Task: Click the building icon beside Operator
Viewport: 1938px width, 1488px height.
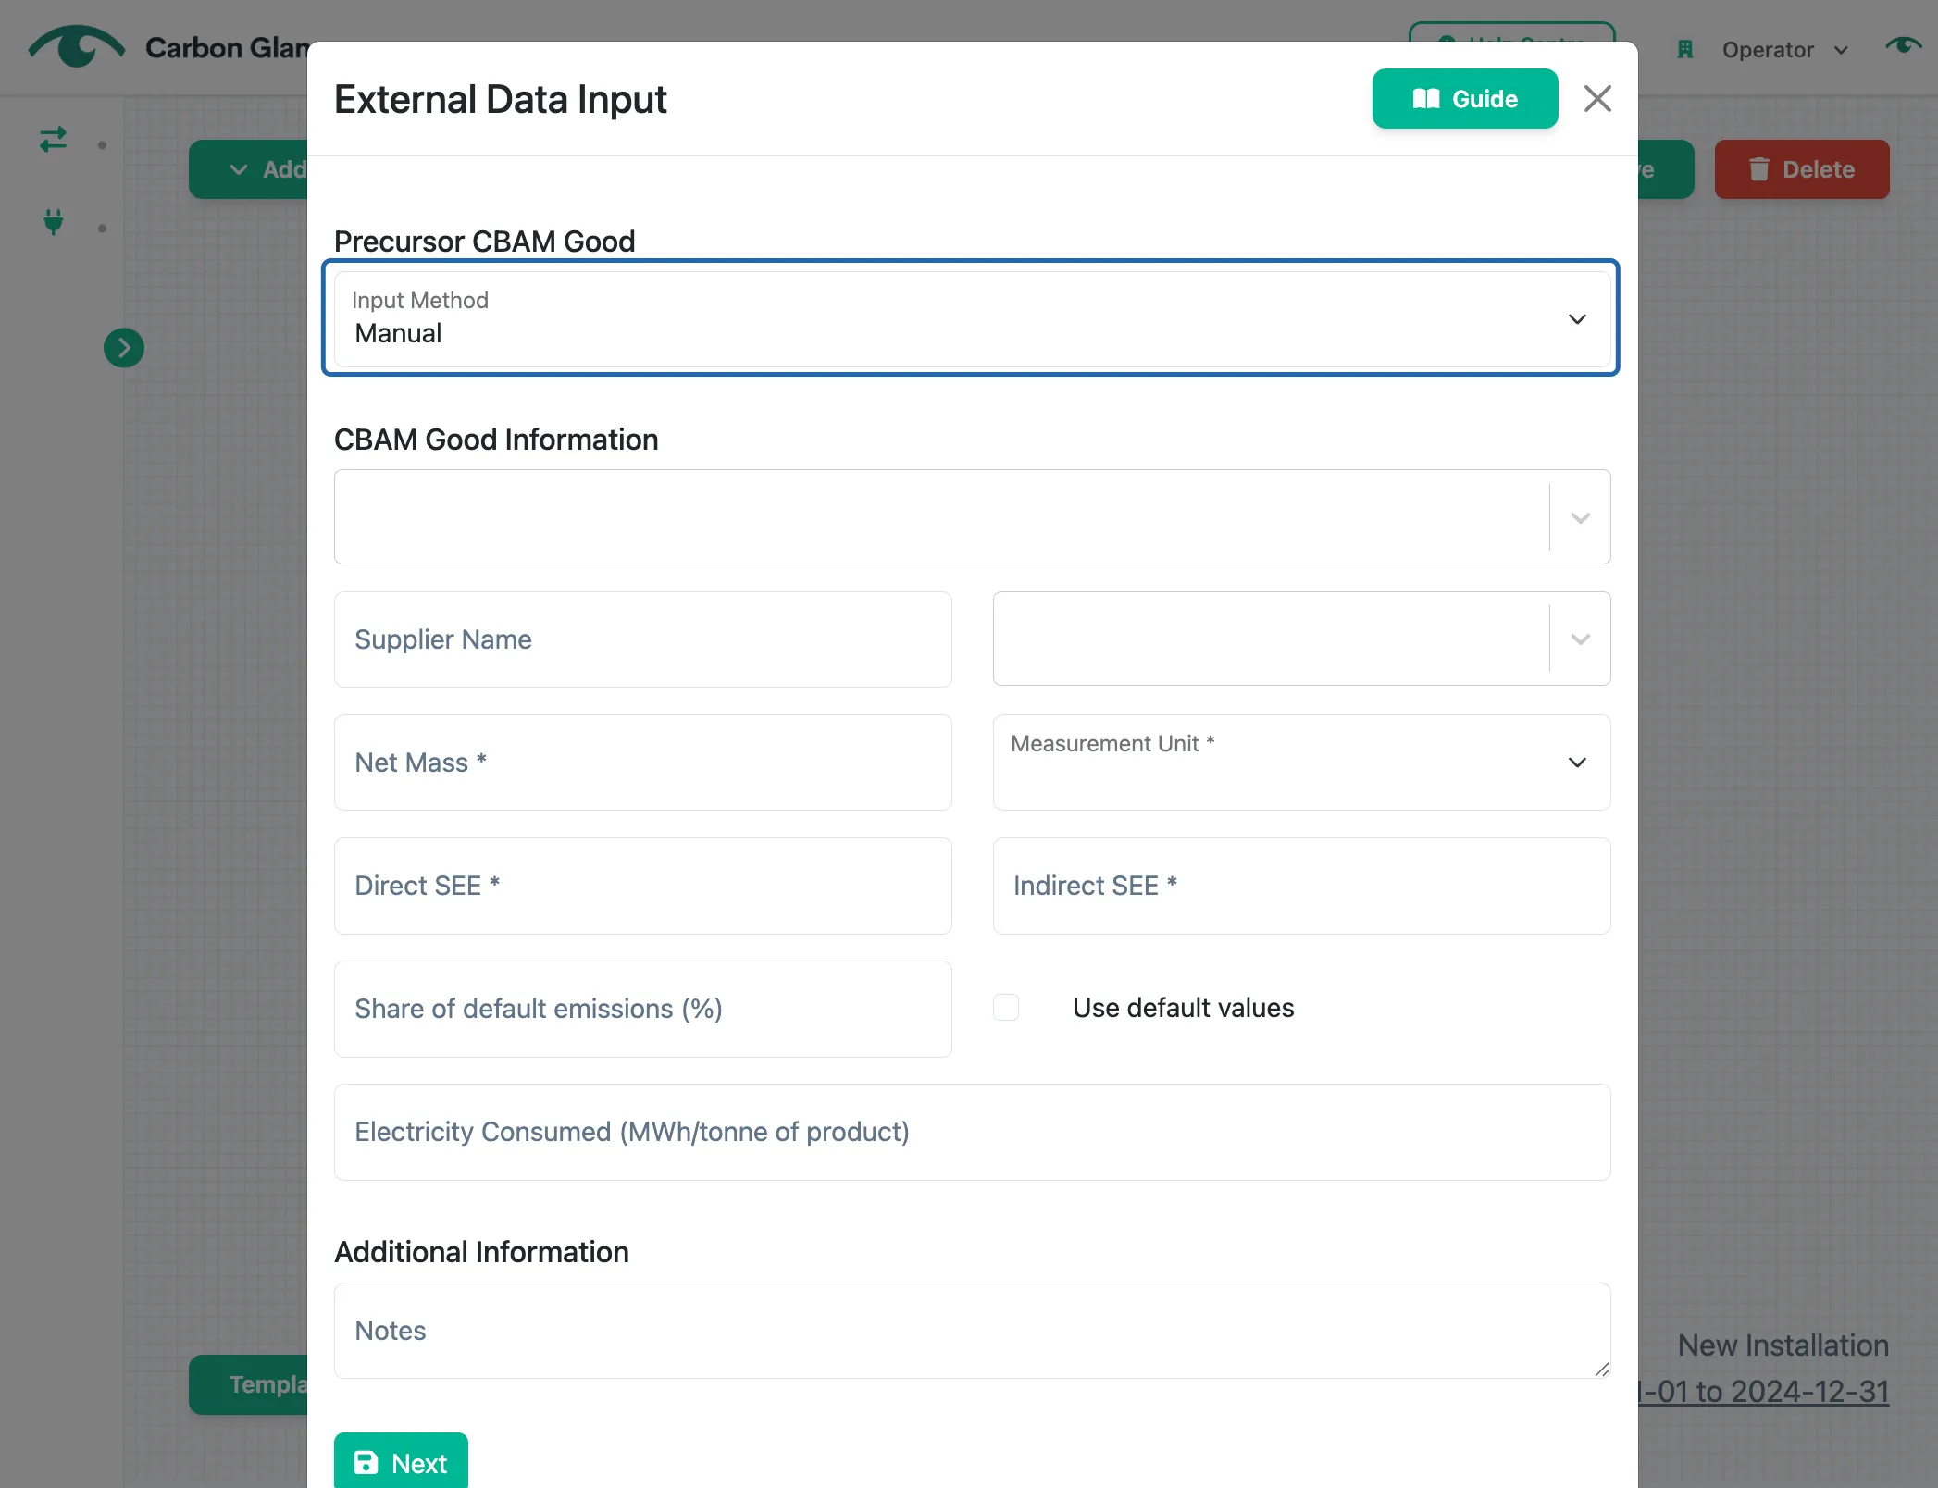Action: (x=1684, y=50)
